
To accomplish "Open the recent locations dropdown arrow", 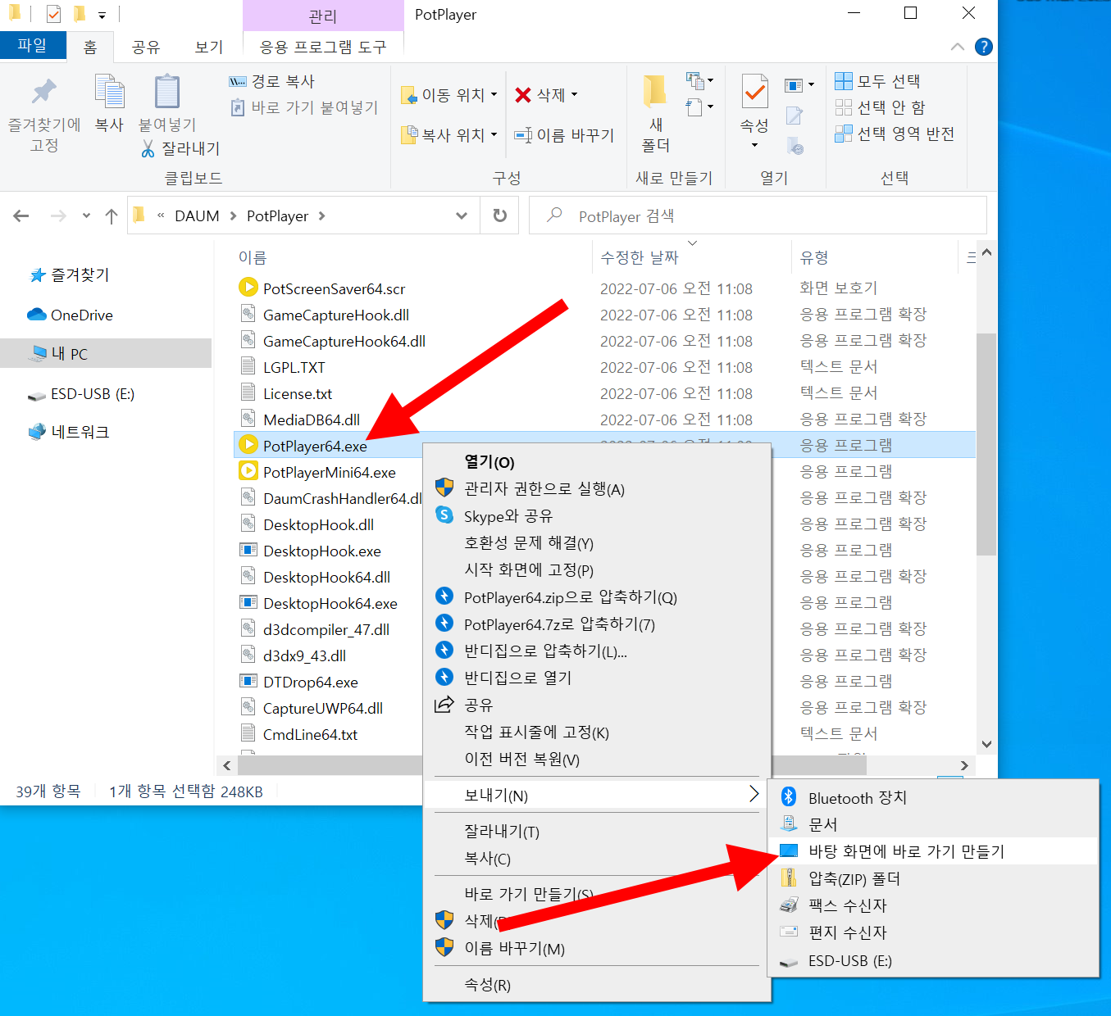I will pyautogui.click(x=86, y=215).
